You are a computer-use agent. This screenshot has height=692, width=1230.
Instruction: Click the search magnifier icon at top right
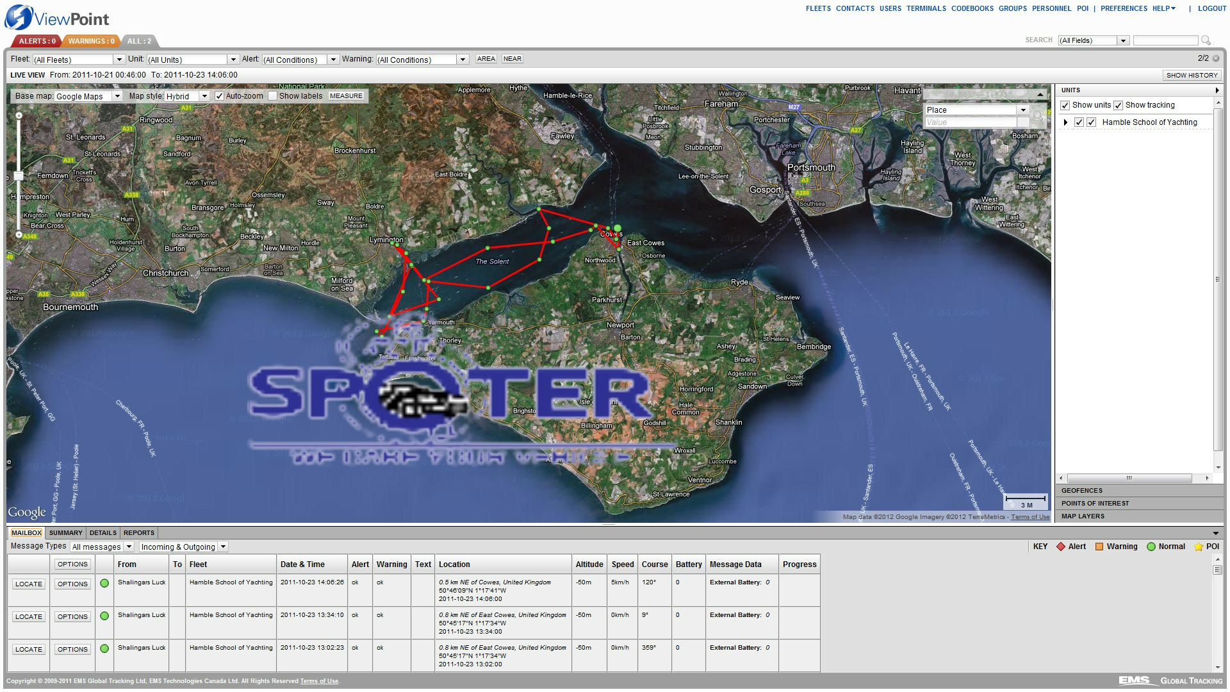coord(1206,40)
